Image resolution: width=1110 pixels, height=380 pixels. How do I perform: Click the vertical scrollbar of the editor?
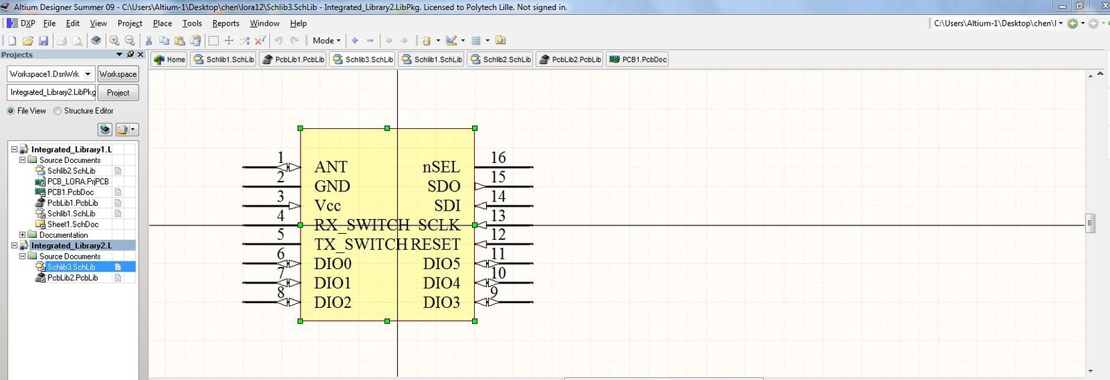coord(1090,223)
